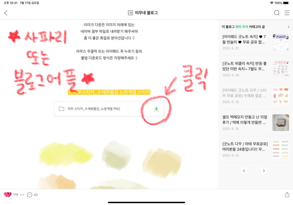The width and height of the screenshot is (293, 205).
Task: Open the 7월 먼슬리 무료 공유 post
Action: tap(244, 39)
